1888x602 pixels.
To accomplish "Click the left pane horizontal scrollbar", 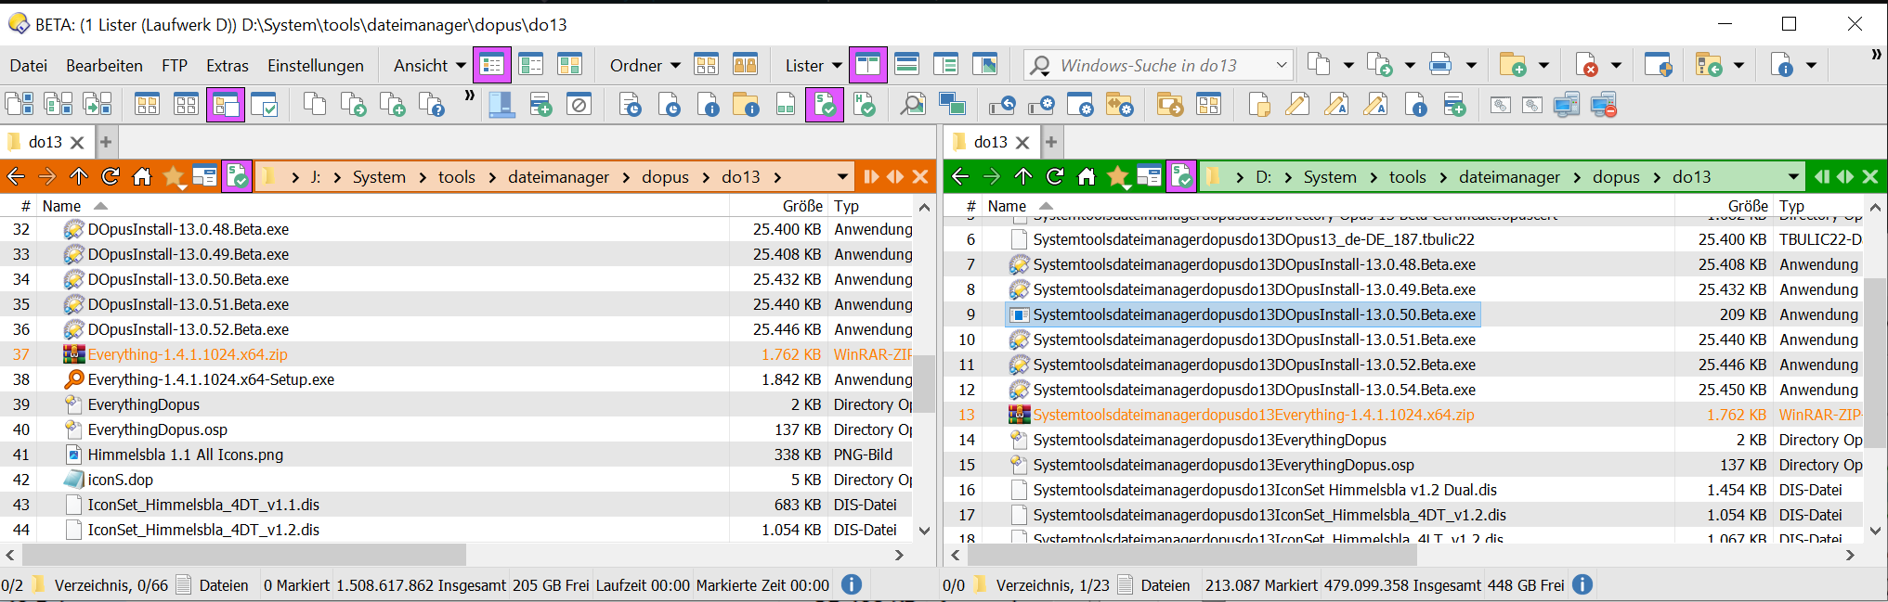I will [243, 555].
